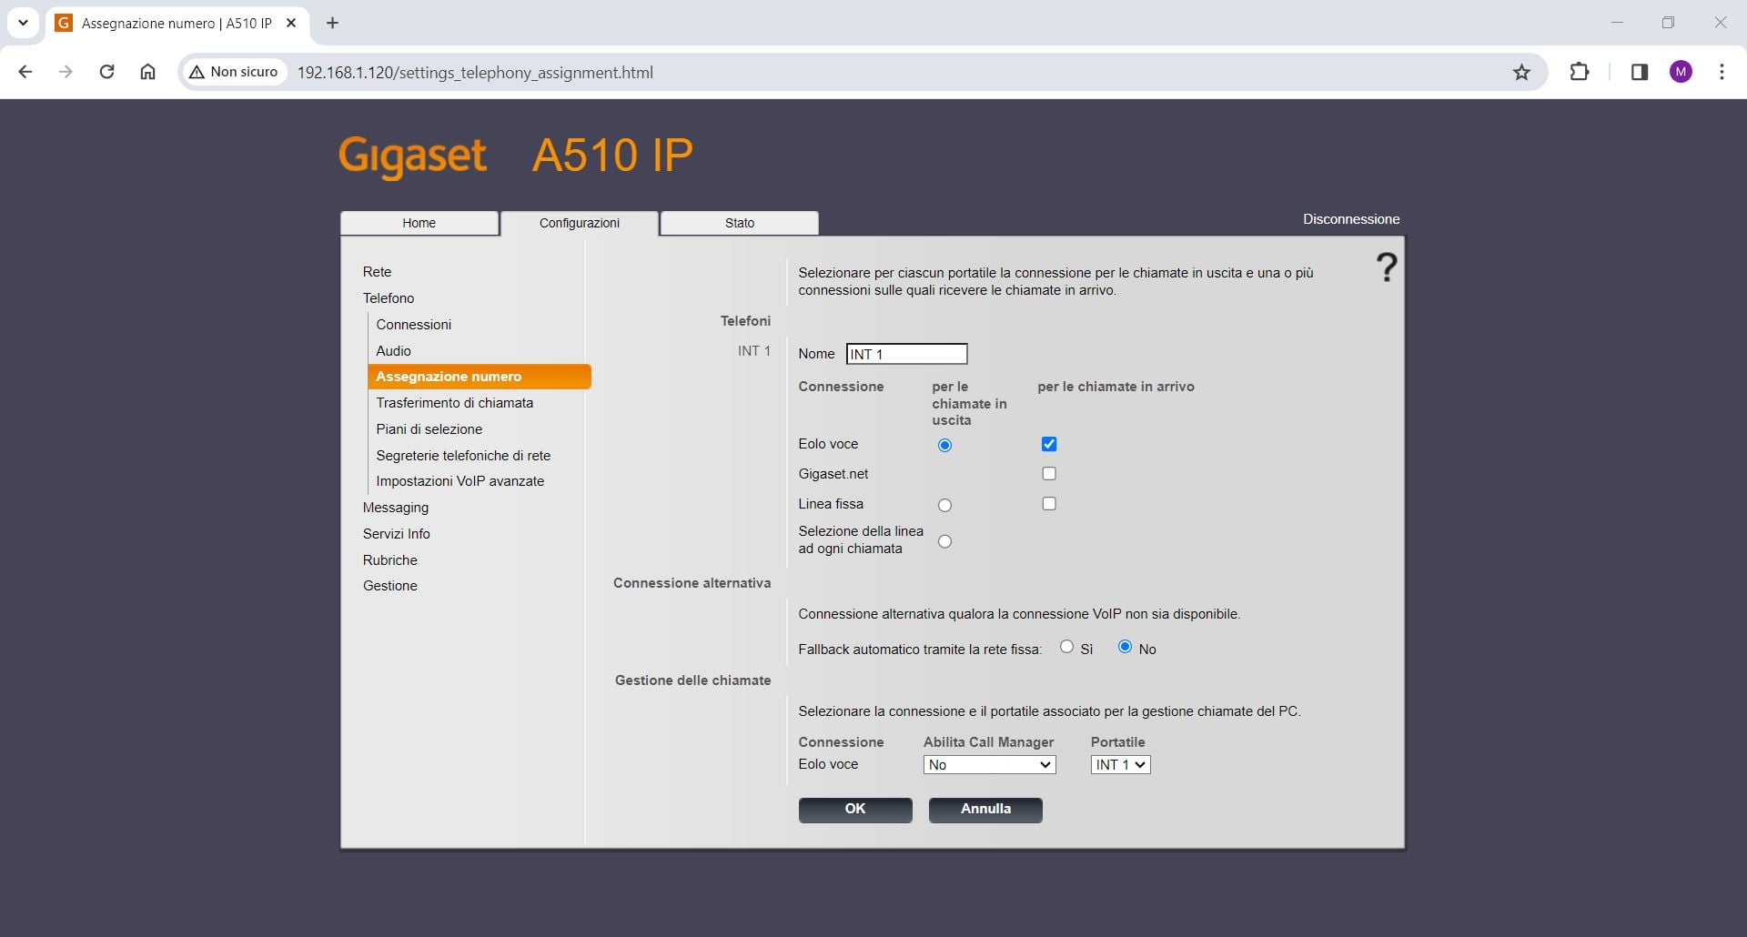1747x937 pixels.
Task: Enable Gigaset.net for incoming calls
Action: point(1049,474)
